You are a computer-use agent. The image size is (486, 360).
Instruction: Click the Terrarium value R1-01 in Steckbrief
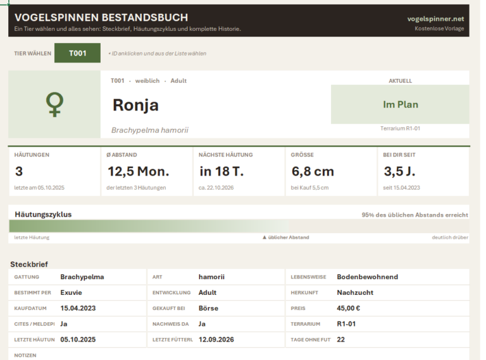(x=346, y=324)
